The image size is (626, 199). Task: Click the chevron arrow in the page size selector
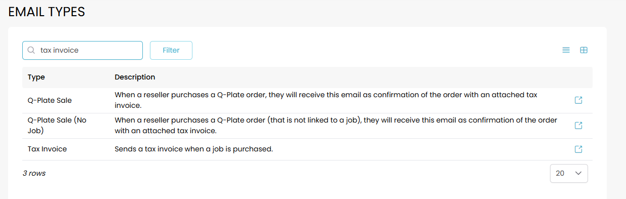[578, 173]
